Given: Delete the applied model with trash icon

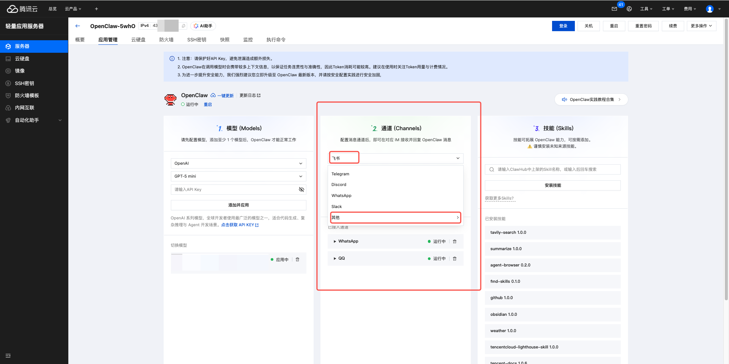Looking at the screenshot, I should click(x=297, y=260).
